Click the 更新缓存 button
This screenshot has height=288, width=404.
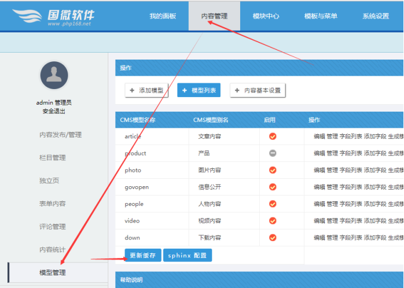tap(142, 255)
